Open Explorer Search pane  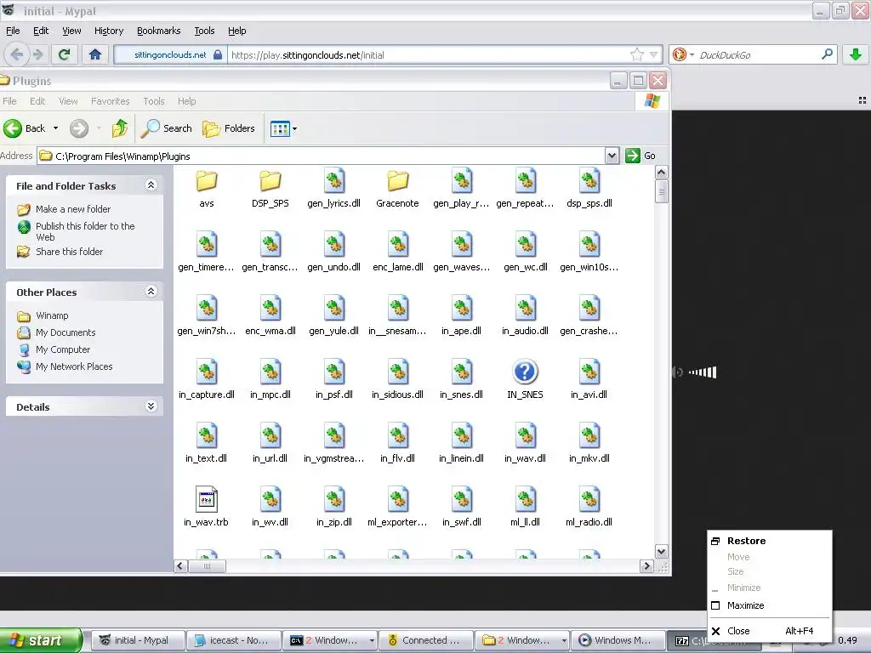(166, 128)
